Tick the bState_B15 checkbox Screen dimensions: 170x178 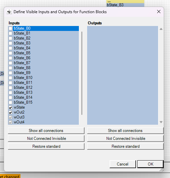tap(10, 102)
